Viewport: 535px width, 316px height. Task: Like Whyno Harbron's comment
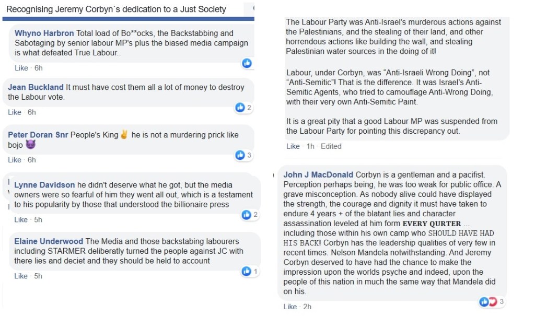pos(21,68)
